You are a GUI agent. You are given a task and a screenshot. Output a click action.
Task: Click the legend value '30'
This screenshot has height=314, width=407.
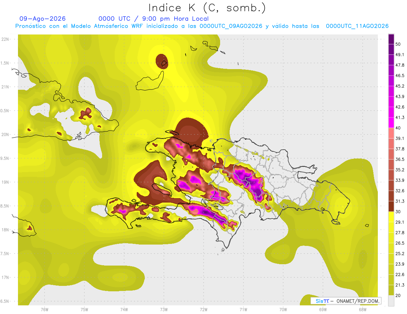click(x=399, y=212)
